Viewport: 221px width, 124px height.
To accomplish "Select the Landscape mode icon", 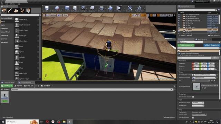I will pyautogui.click(x=16, y=11).
